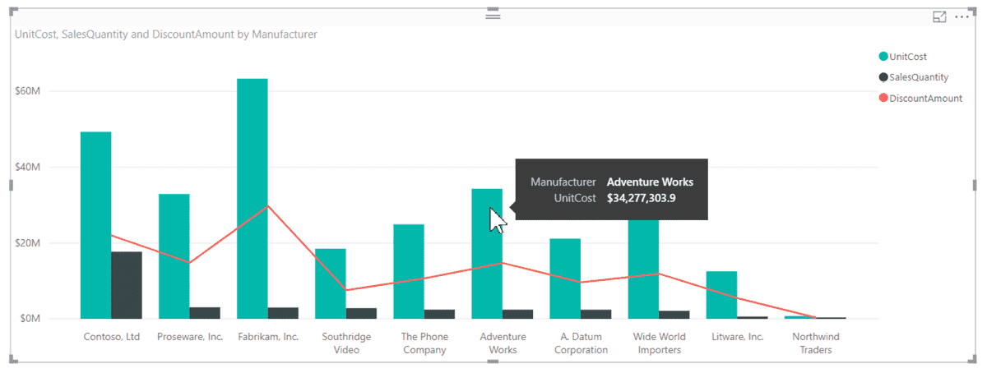Open the More options ellipsis menu
Viewport: 987px width, 373px height.
[x=962, y=16]
